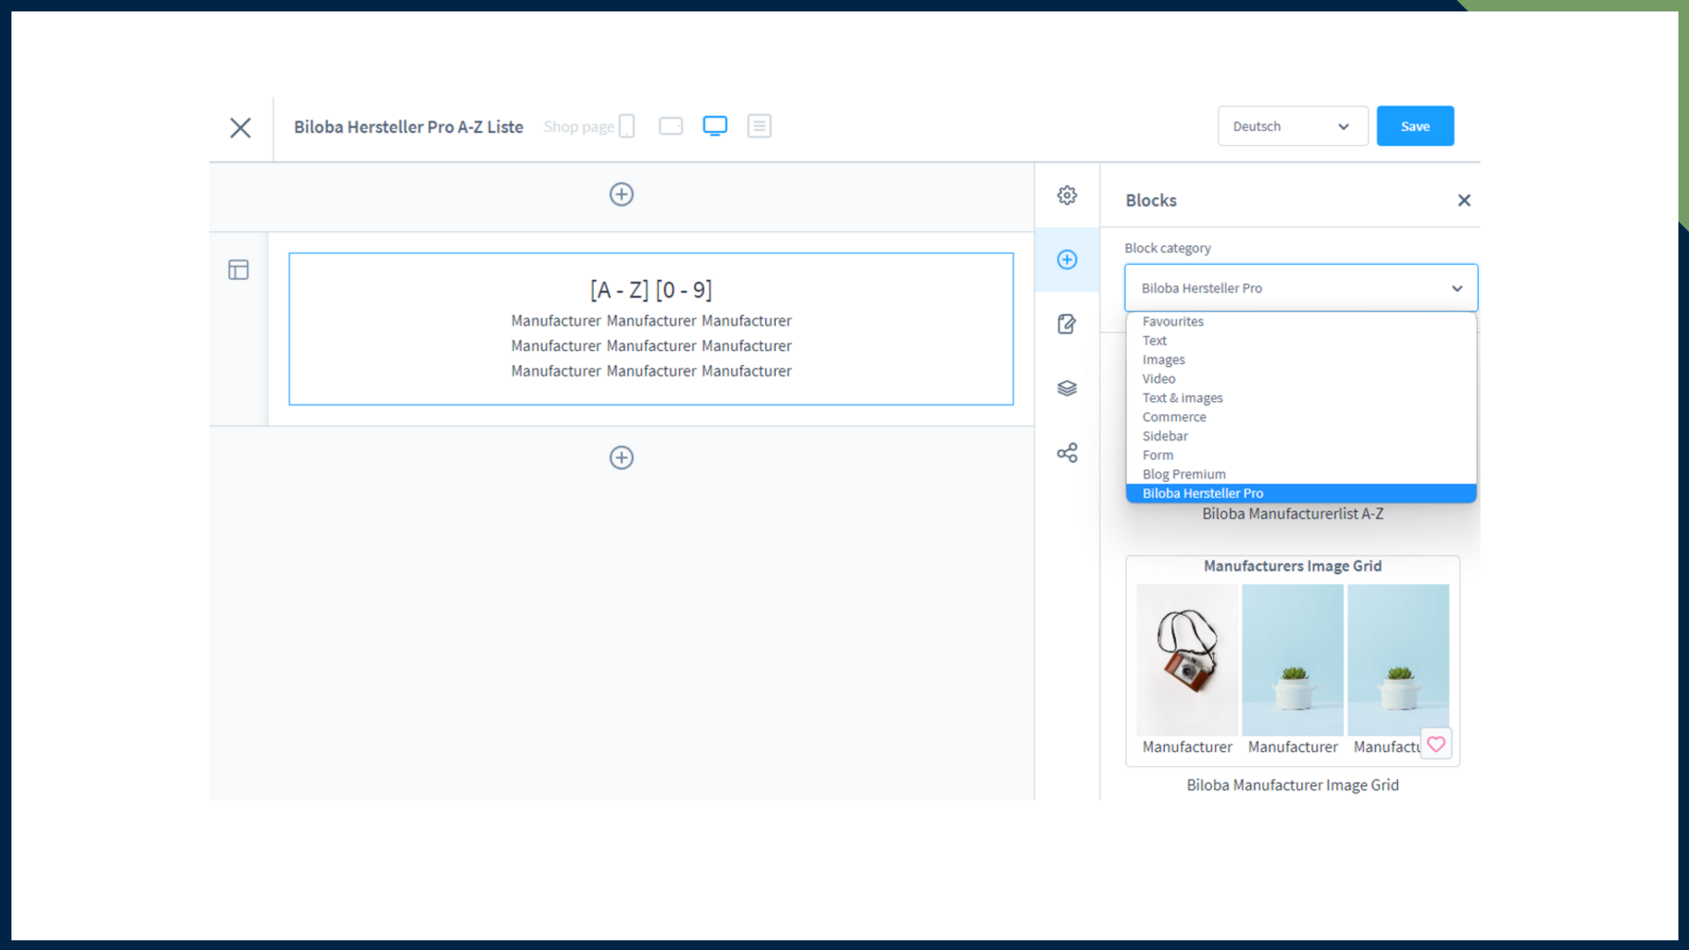Click the section layout icon

(x=238, y=270)
